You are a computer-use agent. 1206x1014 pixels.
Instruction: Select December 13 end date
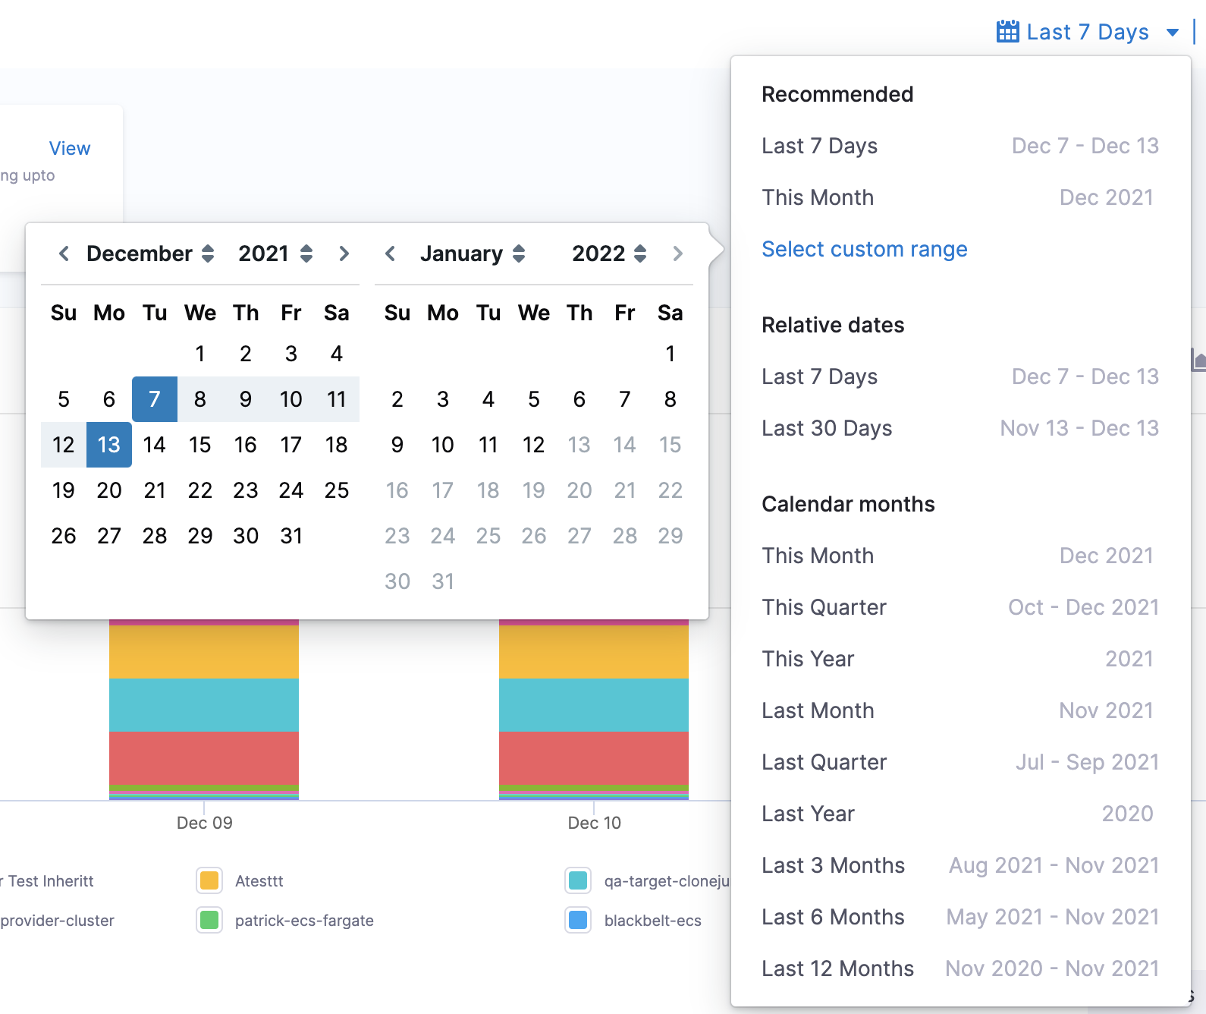[x=109, y=445]
